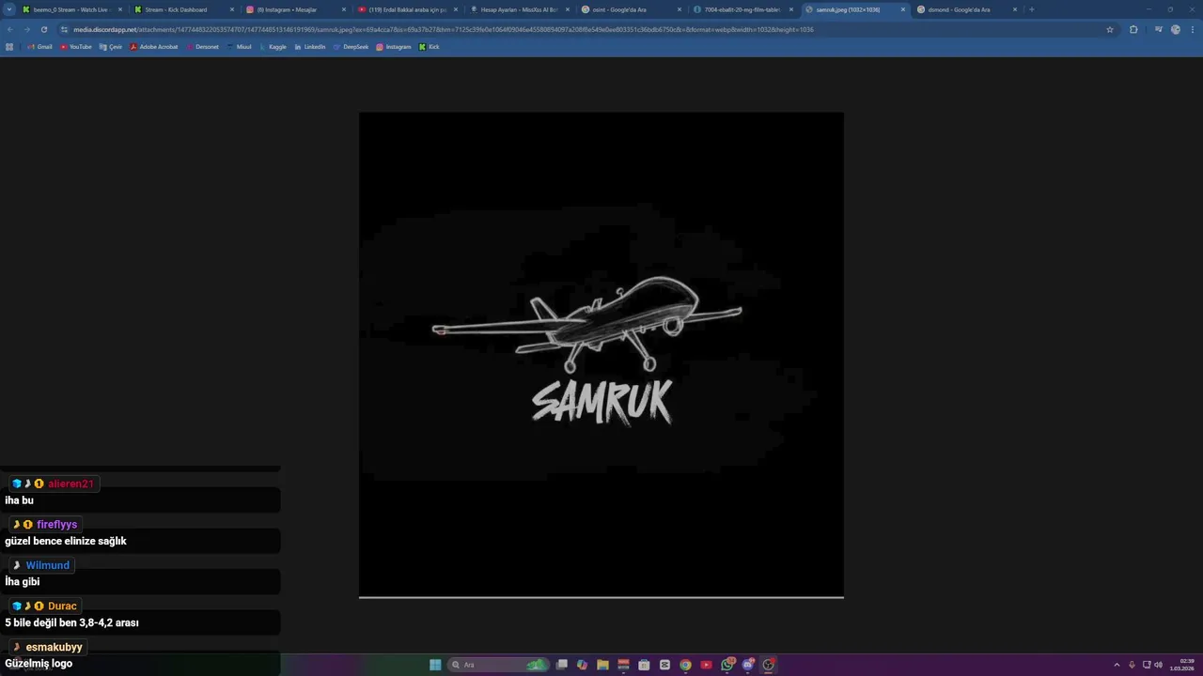This screenshot has height=676, width=1203.
Task: Click the taskbar Ara search box
Action: pos(500,665)
